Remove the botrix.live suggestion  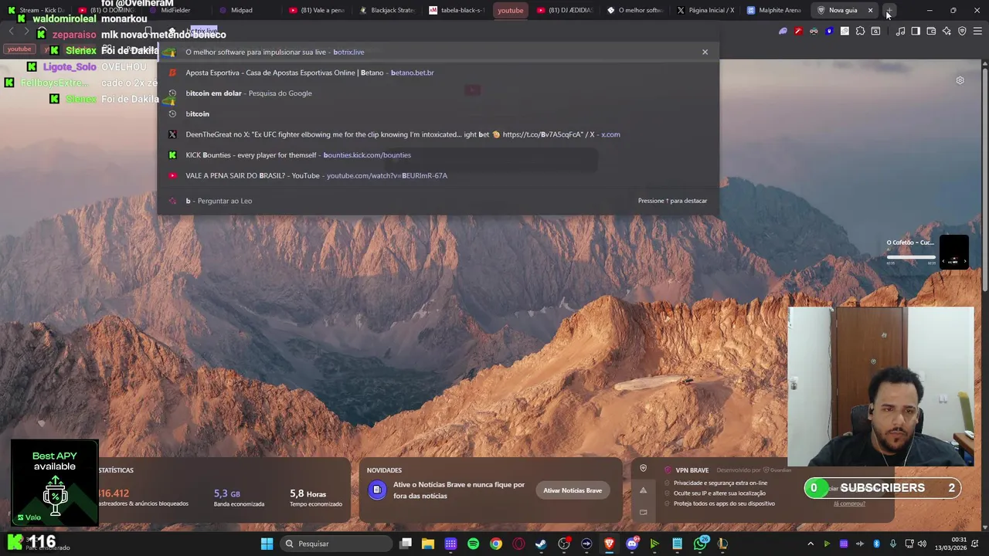(x=705, y=52)
